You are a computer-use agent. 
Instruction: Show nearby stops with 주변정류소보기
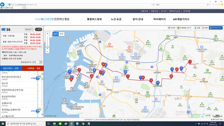pos(184,28)
